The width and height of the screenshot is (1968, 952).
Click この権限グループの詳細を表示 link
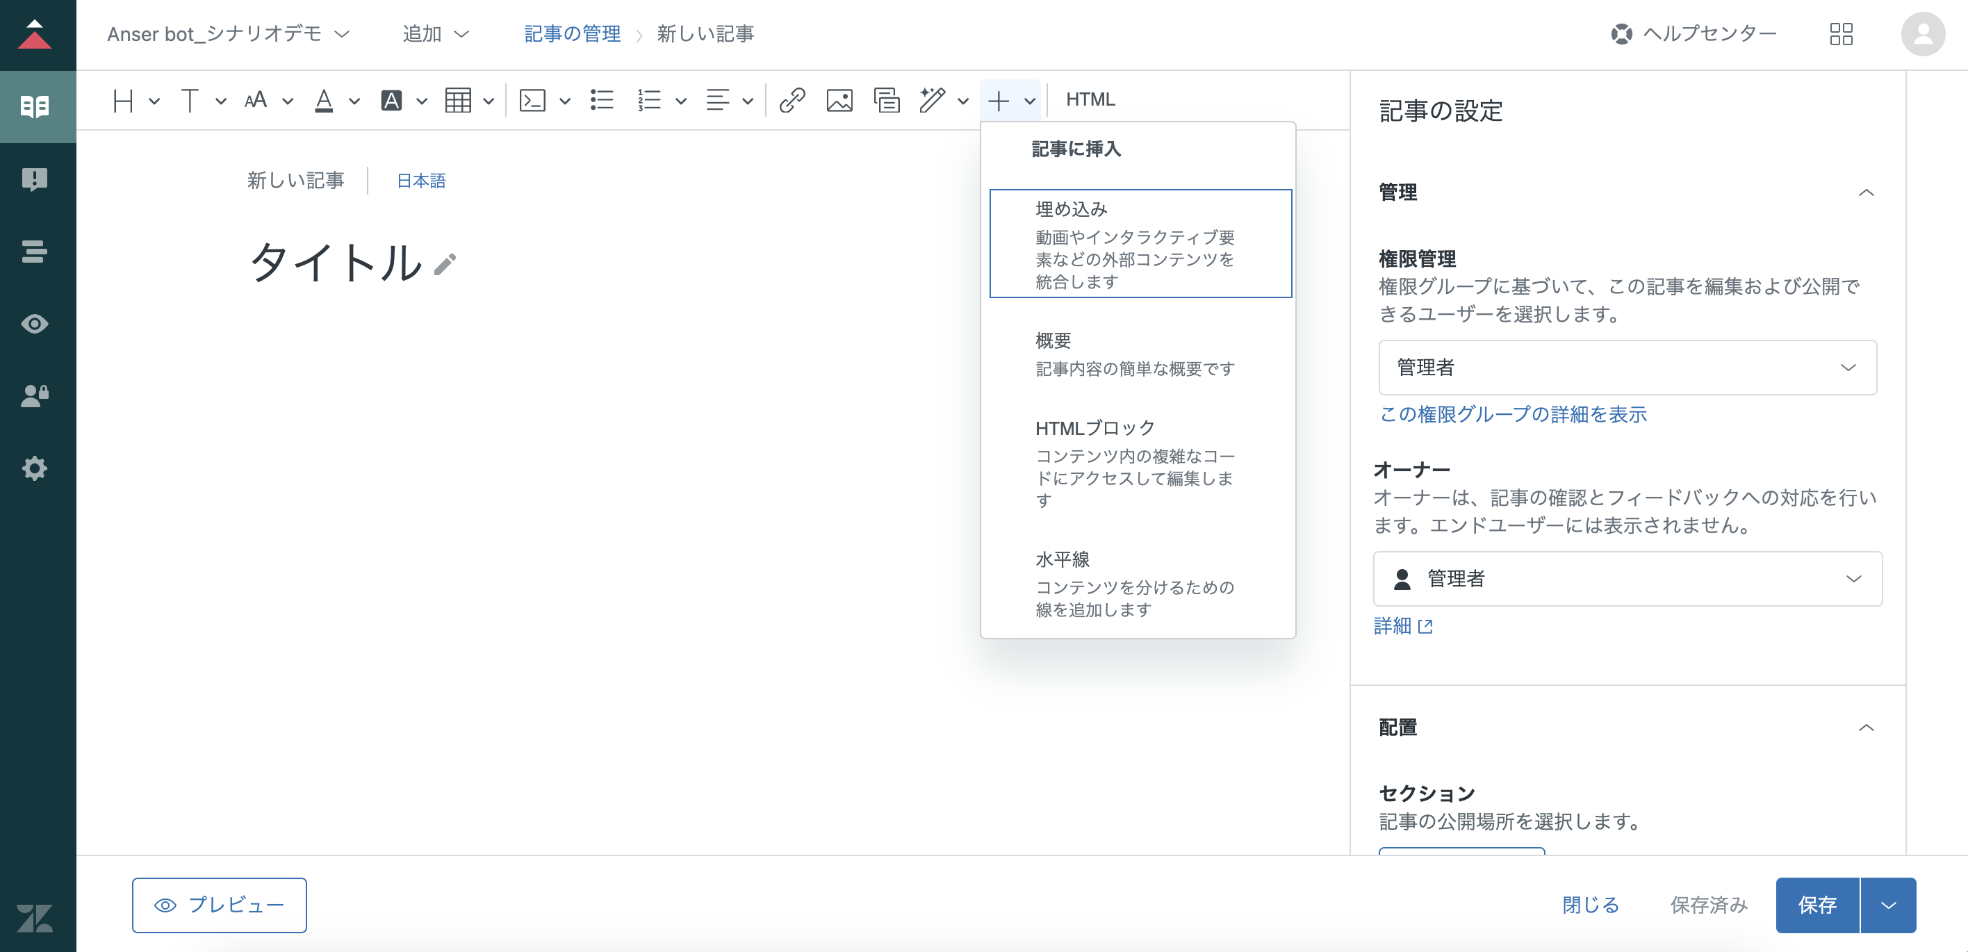[1513, 414]
